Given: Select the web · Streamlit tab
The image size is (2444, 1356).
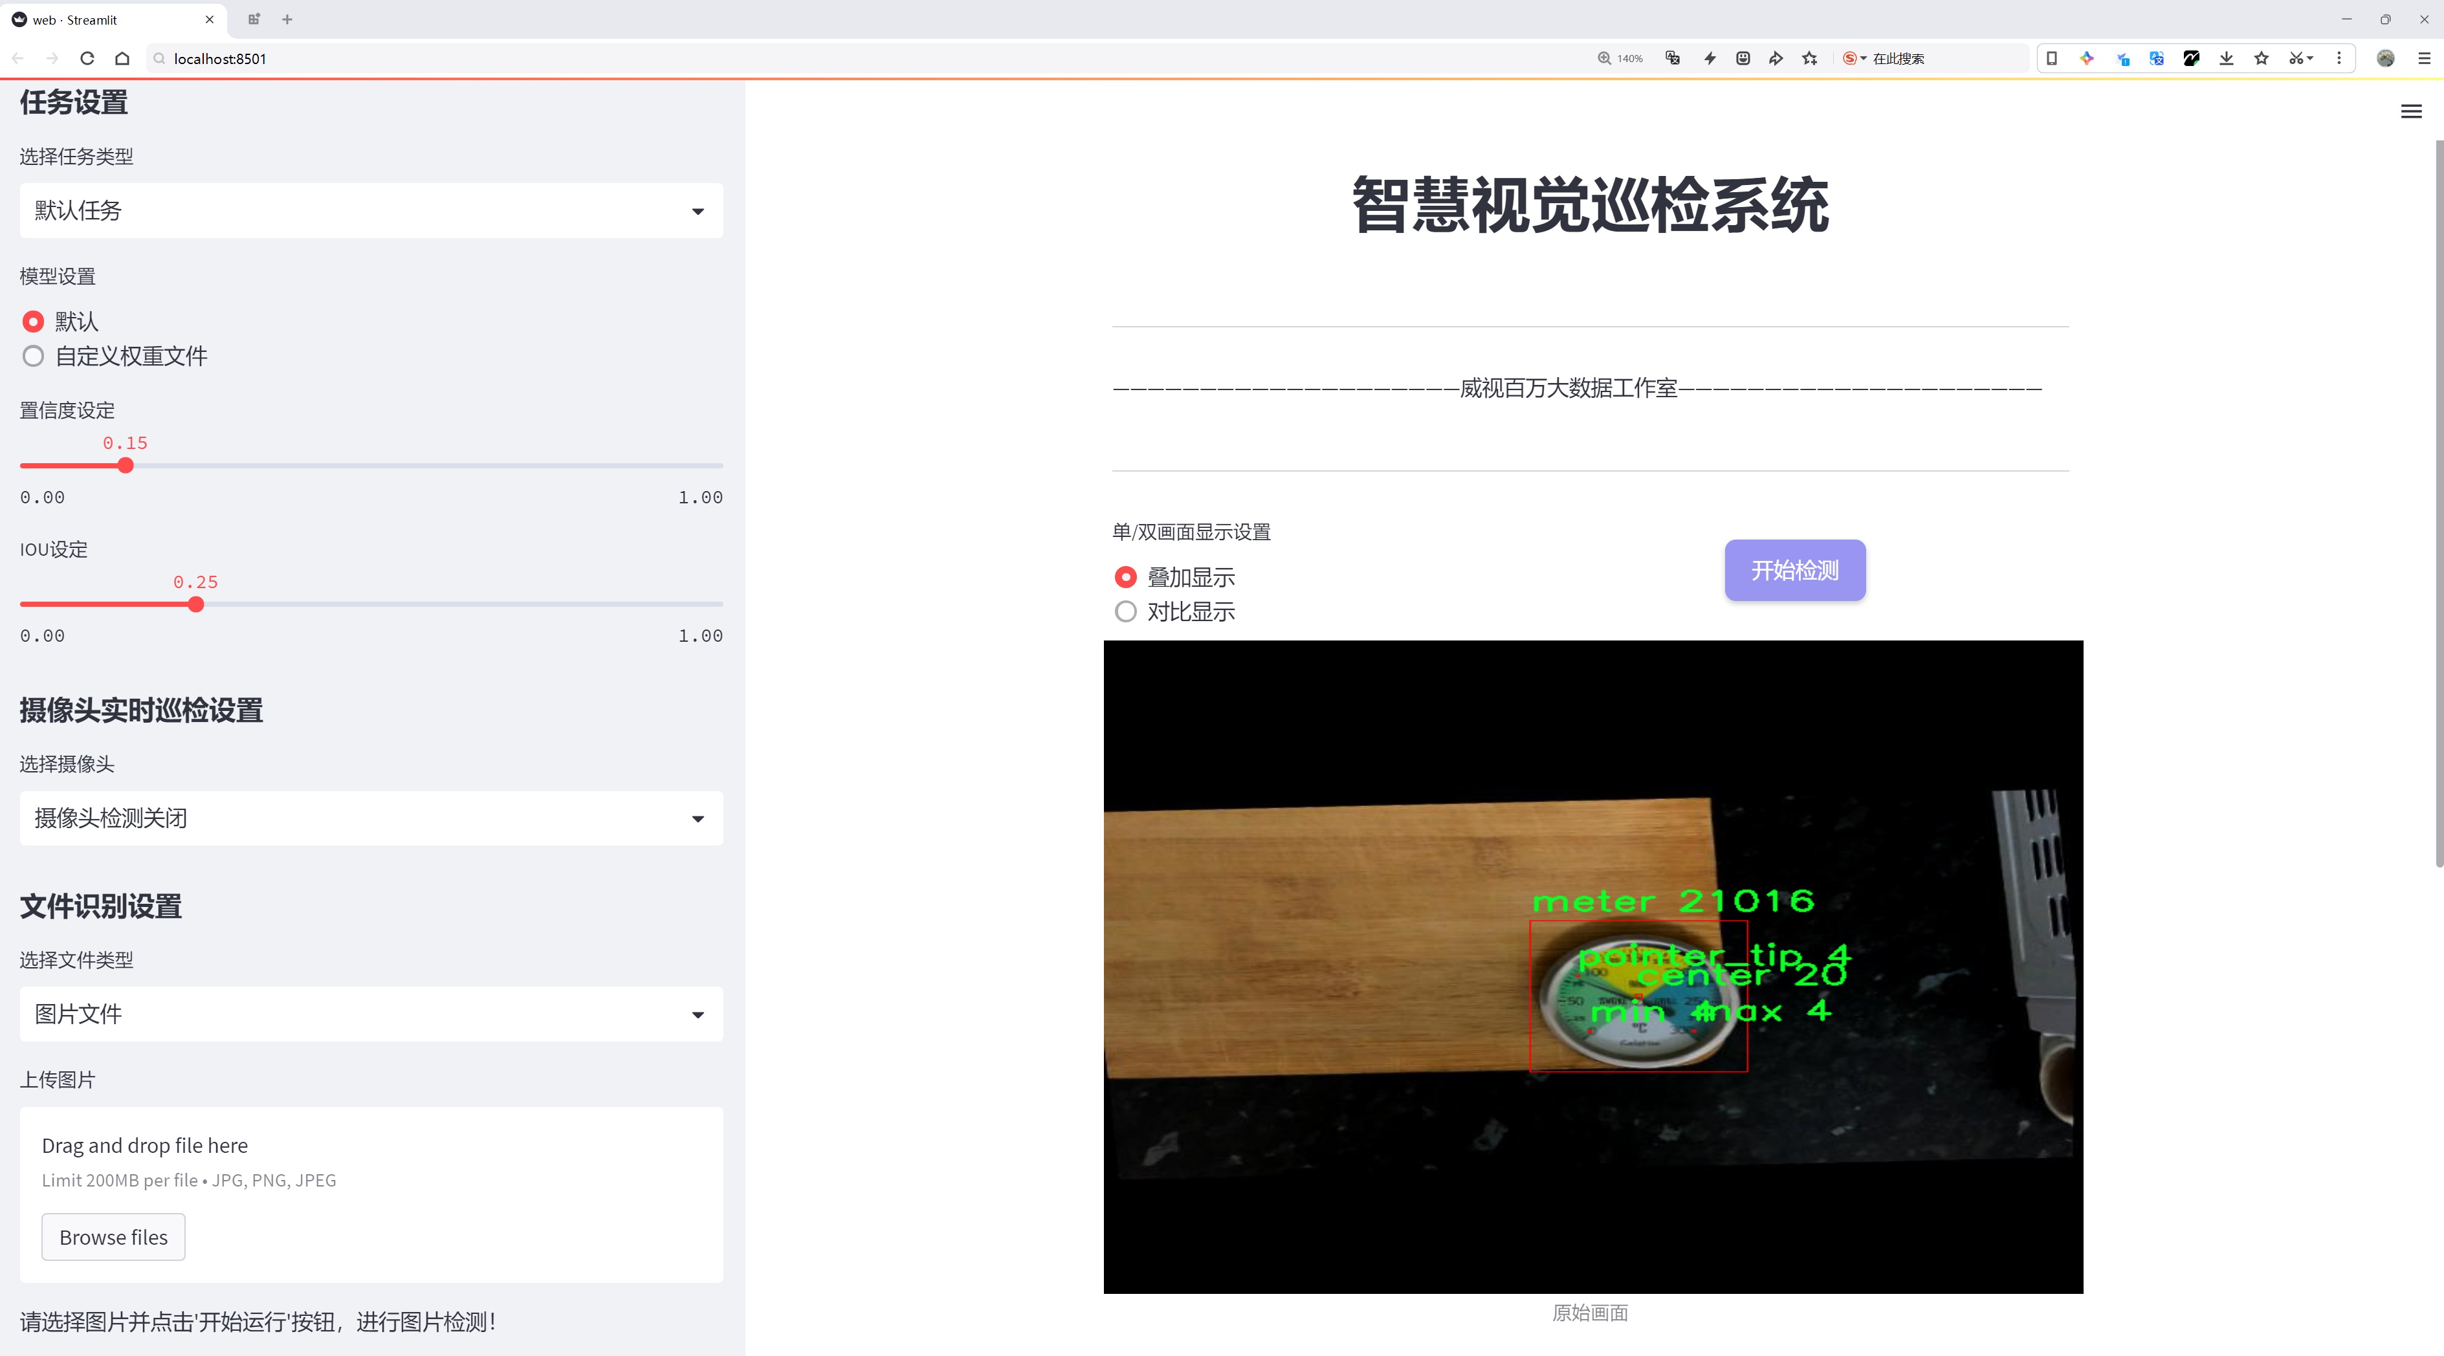Looking at the screenshot, I should coord(114,19).
